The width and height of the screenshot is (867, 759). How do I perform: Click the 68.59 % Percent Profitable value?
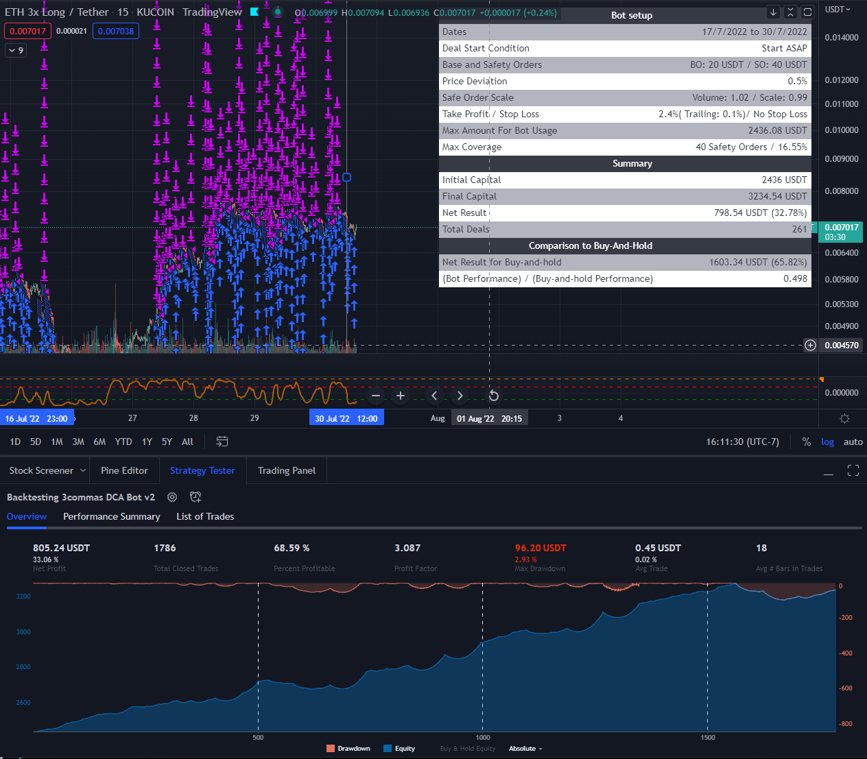292,548
